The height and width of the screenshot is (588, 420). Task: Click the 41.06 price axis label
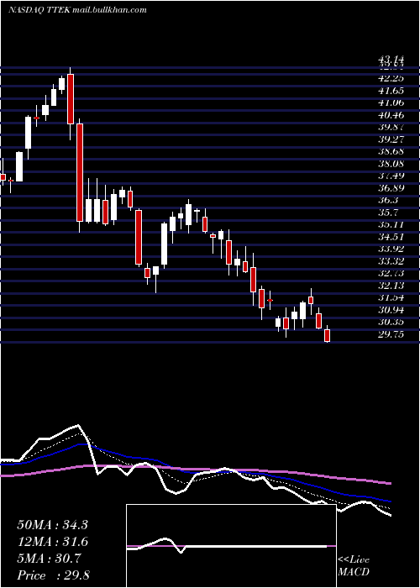[390, 102]
